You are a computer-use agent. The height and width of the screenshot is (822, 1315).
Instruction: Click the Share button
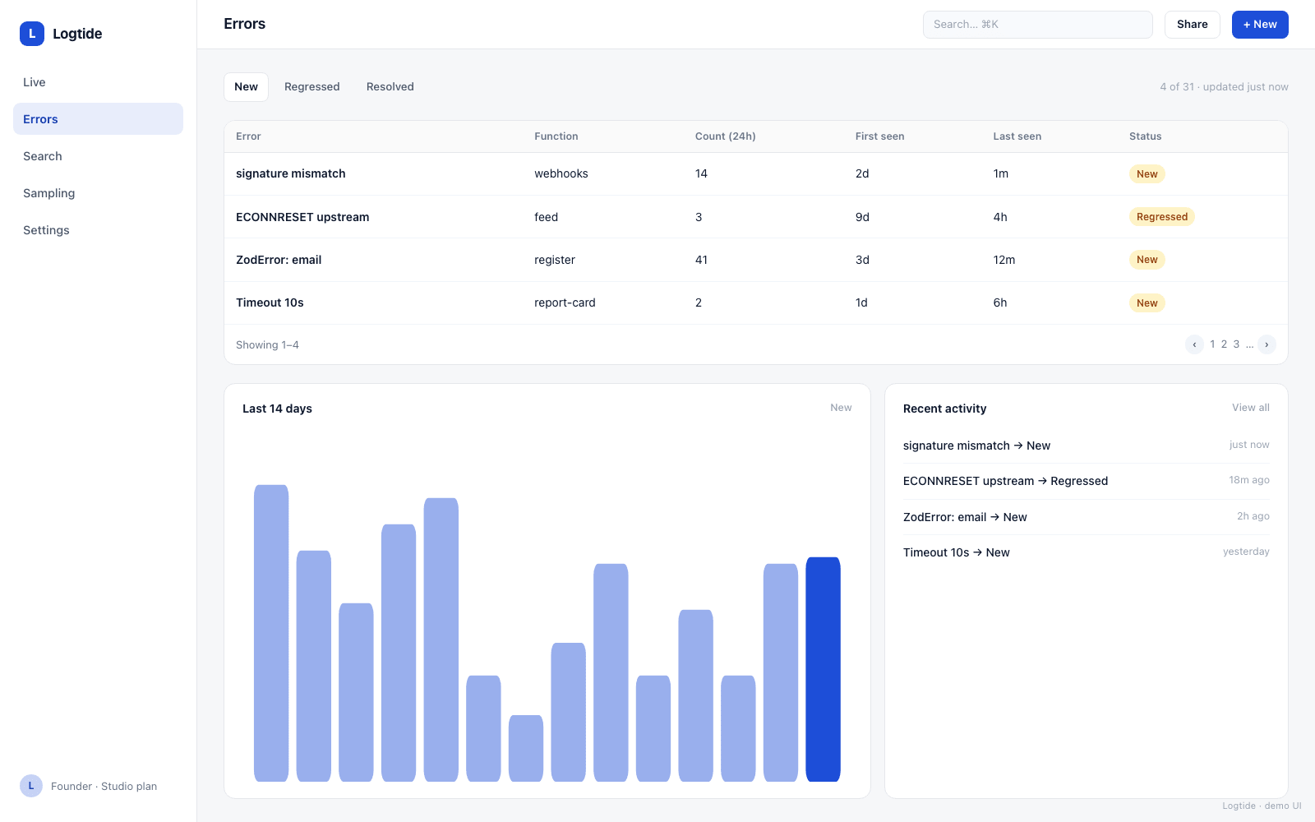1193,25
